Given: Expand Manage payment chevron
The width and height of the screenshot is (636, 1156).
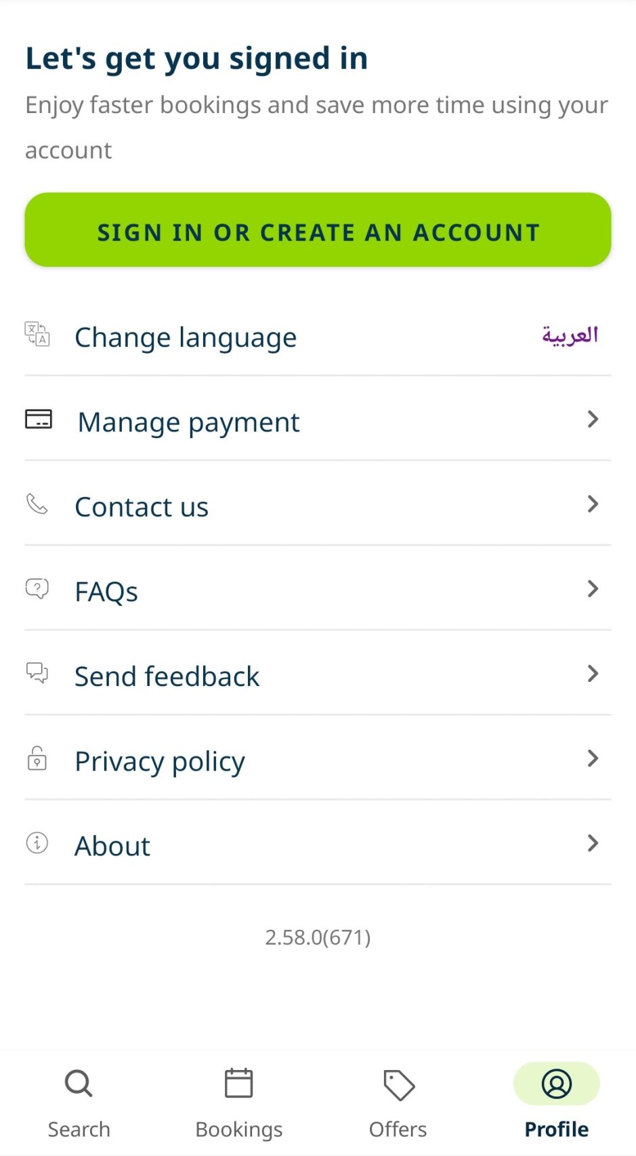Looking at the screenshot, I should (x=593, y=419).
